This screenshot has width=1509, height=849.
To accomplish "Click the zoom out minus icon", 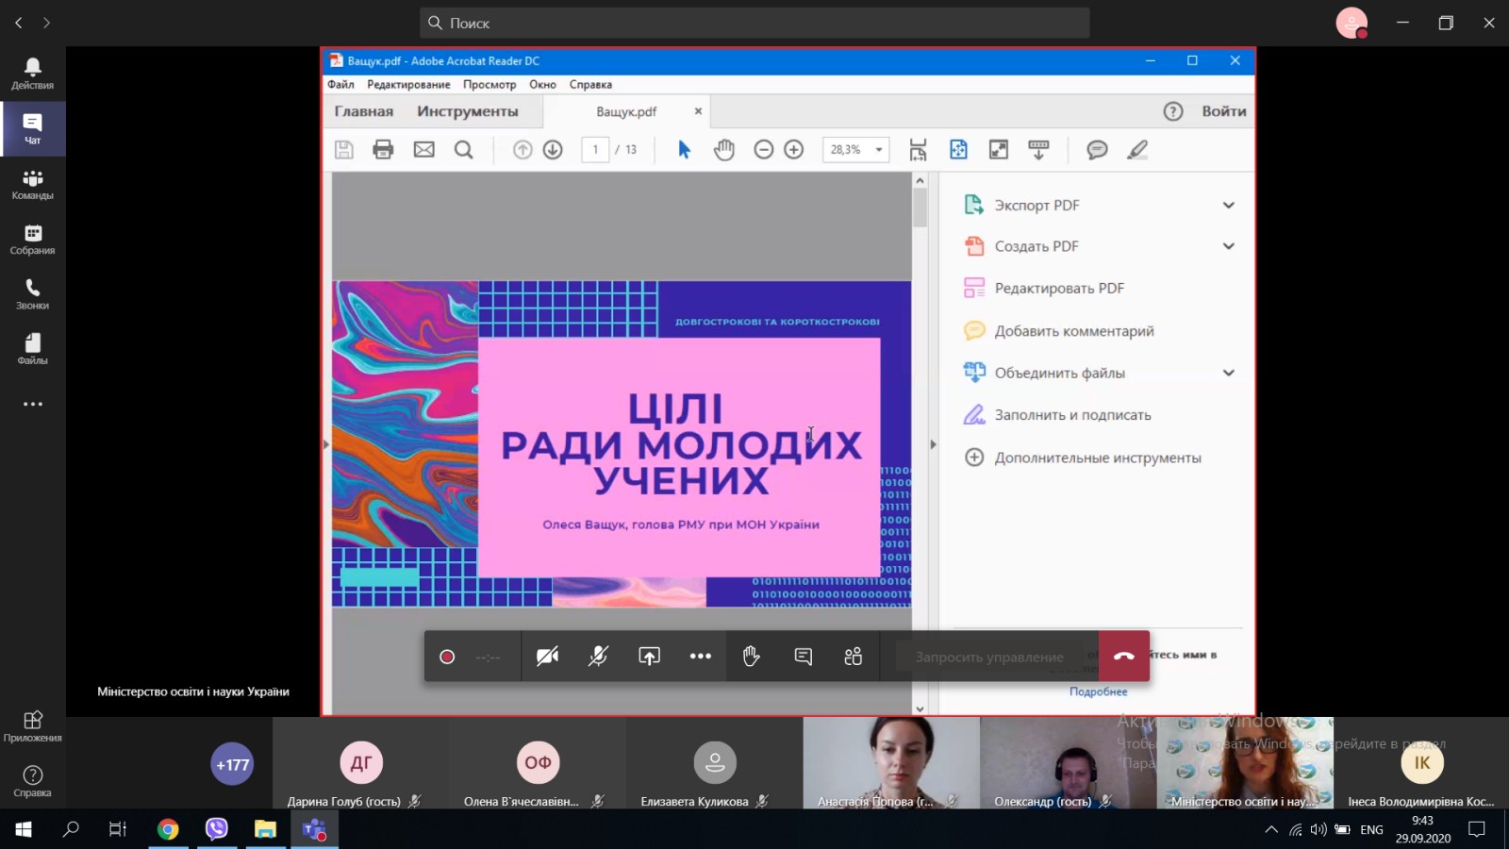I will click(x=764, y=150).
